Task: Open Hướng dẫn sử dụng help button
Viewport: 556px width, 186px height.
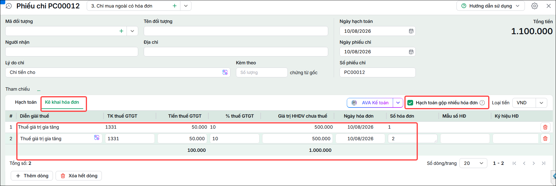Action: 491,6
